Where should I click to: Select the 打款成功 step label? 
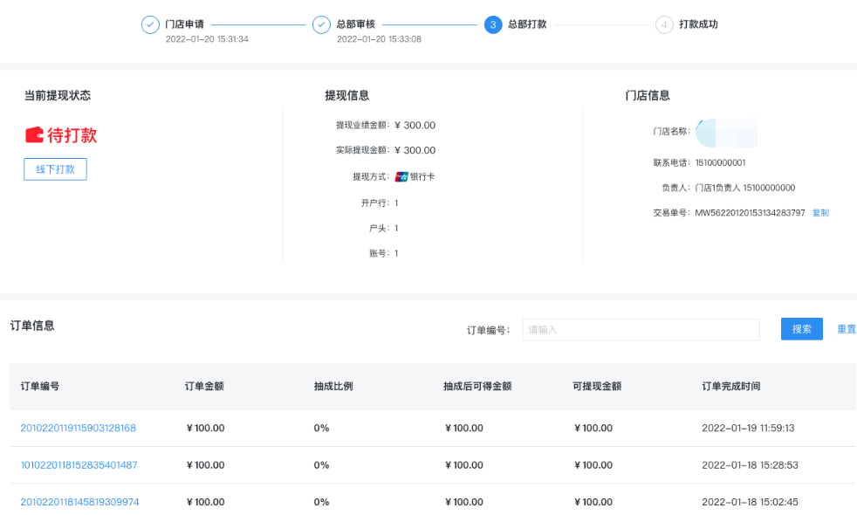tap(698, 24)
